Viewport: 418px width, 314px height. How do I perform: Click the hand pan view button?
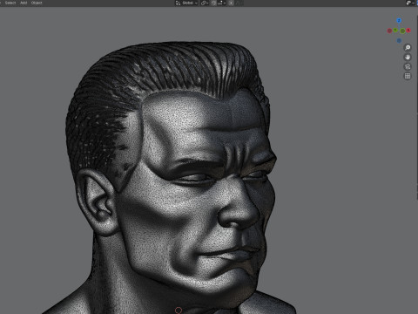pos(408,57)
